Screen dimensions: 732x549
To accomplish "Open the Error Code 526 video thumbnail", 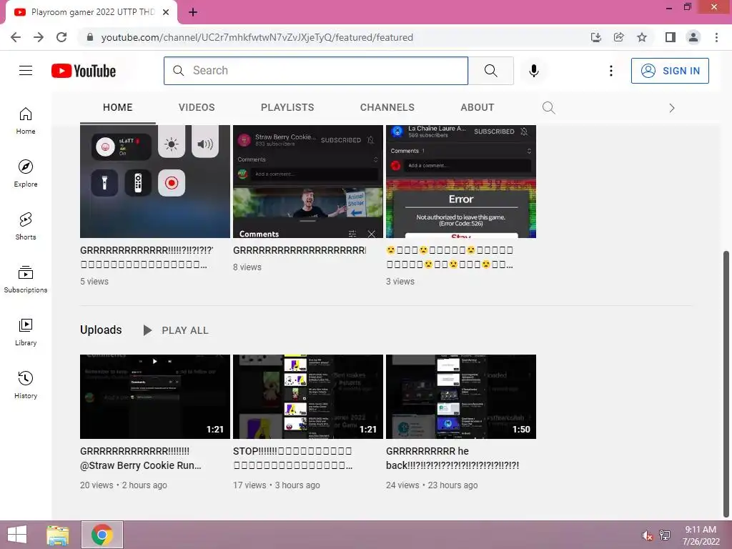I will click(x=461, y=182).
